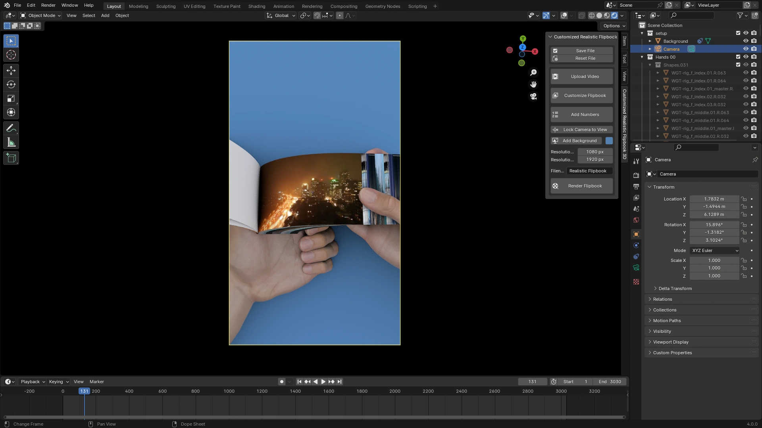Expand the Delta Transform section
The height and width of the screenshot is (428, 762).
click(675, 289)
